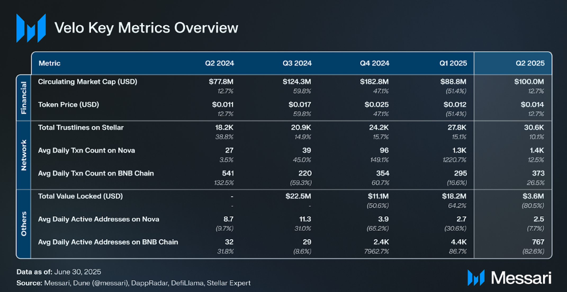Click the Messari wordmark text at bottom right
567x292 pixels.
[521, 278]
